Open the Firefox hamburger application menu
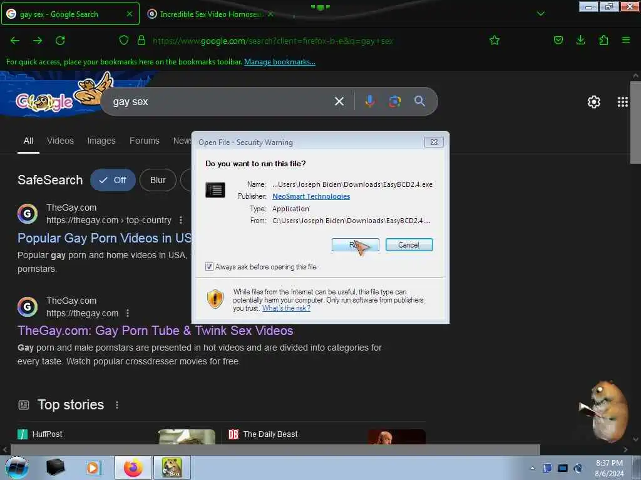This screenshot has height=480, width=641. [626, 40]
